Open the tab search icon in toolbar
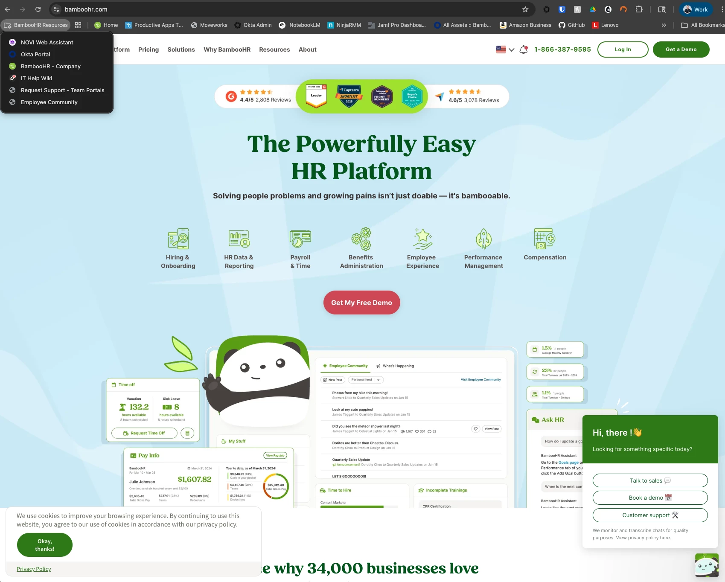725x582 pixels. point(662,9)
